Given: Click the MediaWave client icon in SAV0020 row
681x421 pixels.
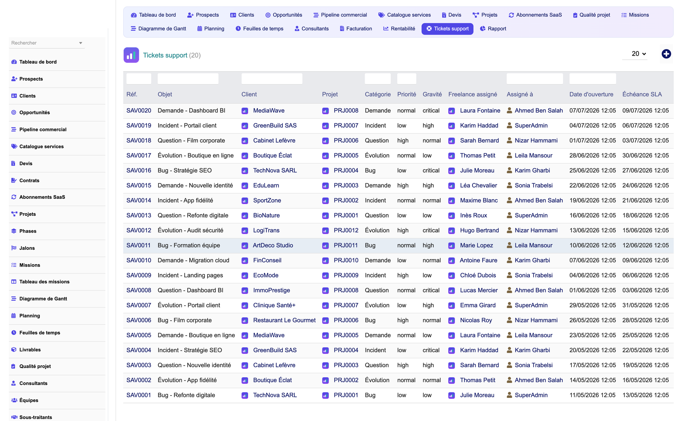Looking at the screenshot, I should click(x=245, y=111).
